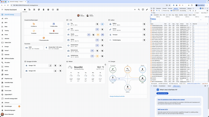This screenshot has width=209, height=117.
Task: Click the PV solar circle in Energie card
Action: point(128,69)
